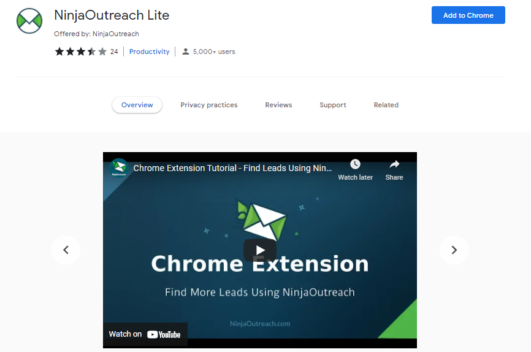Open the Productivity category link
This screenshot has height=352, width=531.
pos(149,52)
